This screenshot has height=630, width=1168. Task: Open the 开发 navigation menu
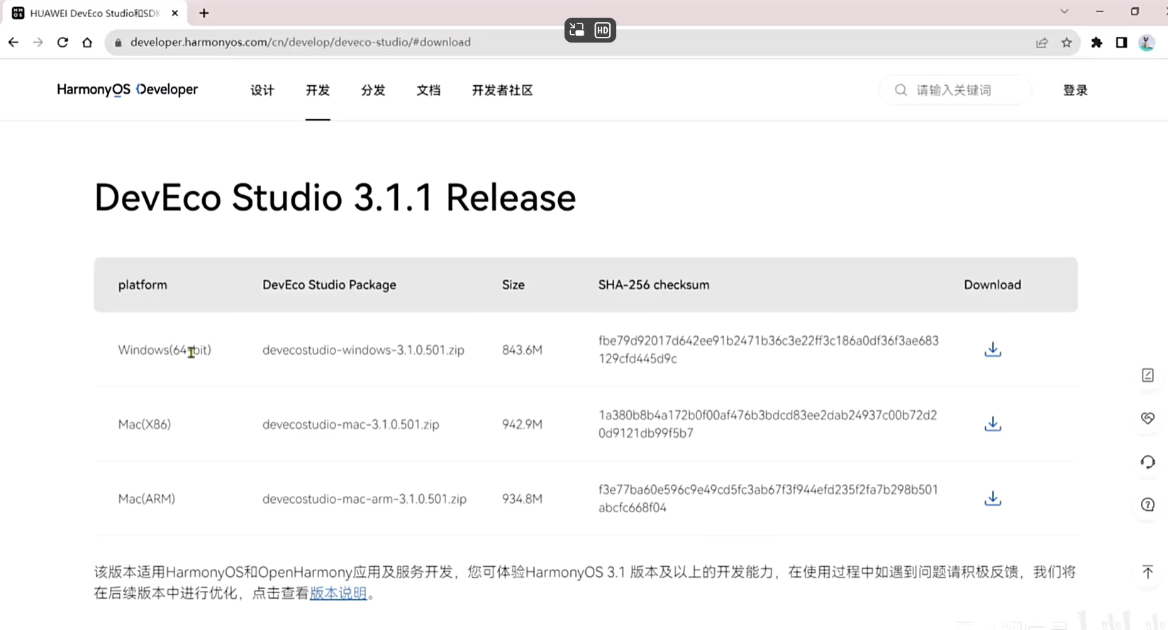click(x=317, y=90)
